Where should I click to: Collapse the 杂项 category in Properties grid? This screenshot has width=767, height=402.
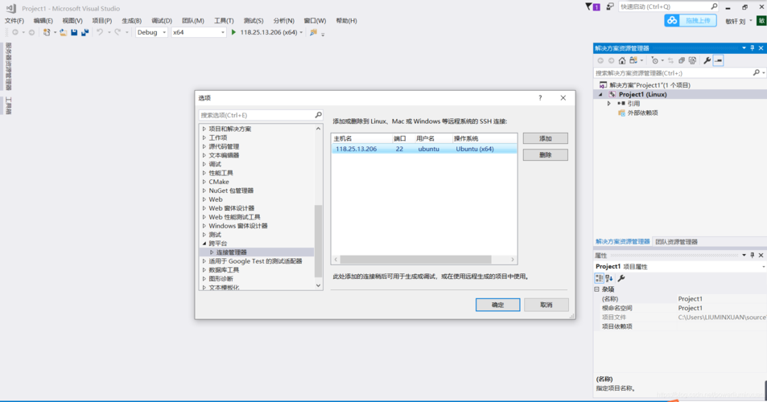tap(596, 289)
